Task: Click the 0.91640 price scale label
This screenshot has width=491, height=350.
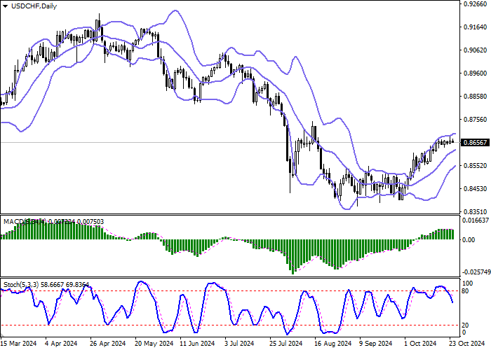Action: click(x=476, y=27)
